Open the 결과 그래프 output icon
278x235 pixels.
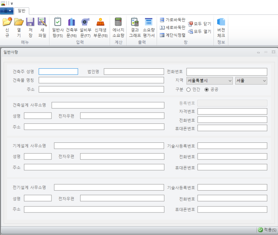[134, 26]
